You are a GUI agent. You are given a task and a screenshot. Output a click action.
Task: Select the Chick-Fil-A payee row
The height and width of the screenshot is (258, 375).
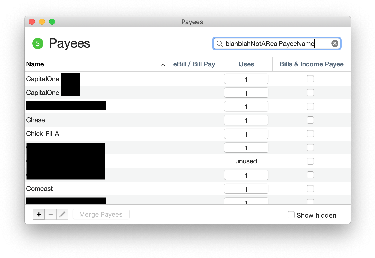coord(188,134)
